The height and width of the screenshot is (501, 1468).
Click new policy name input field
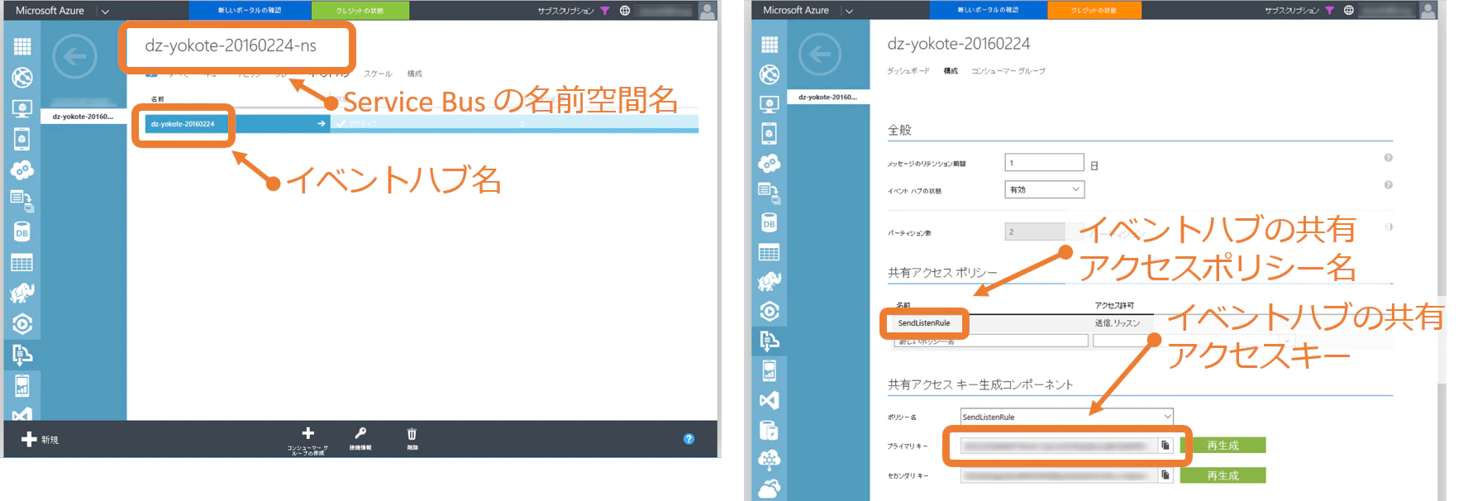pos(991,341)
